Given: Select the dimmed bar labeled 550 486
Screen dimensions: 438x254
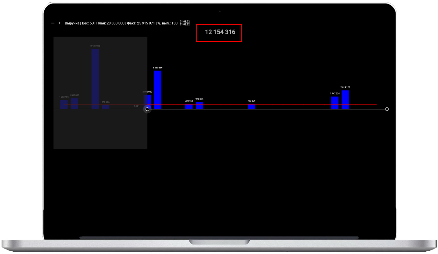Looking at the screenshot, I should coord(106,107).
